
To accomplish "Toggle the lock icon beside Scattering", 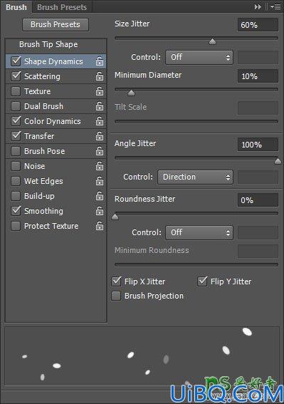I will (x=100, y=76).
